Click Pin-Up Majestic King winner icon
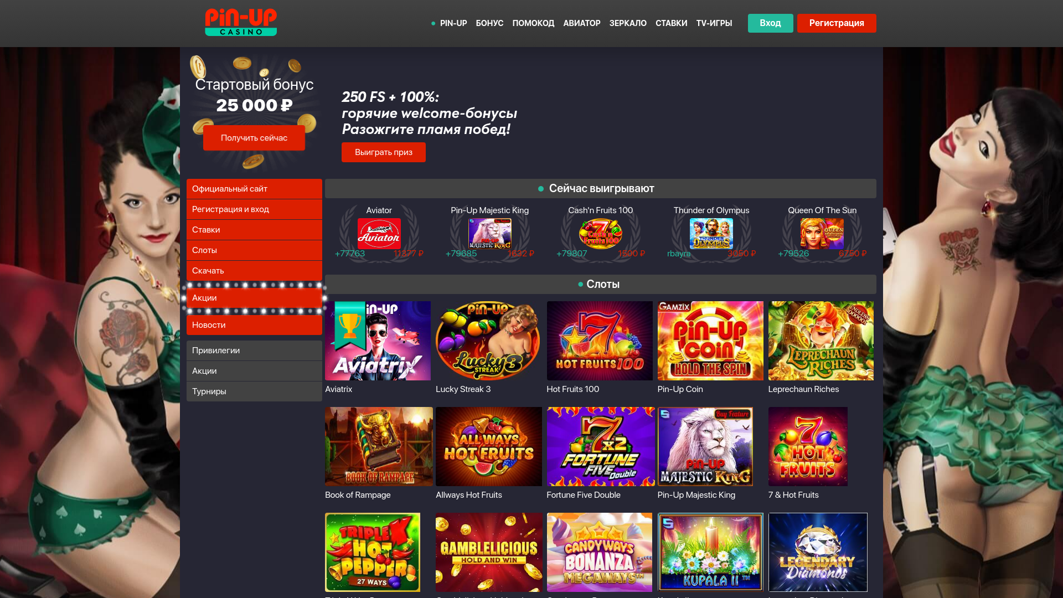 pyautogui.click(x=489, y=233)
